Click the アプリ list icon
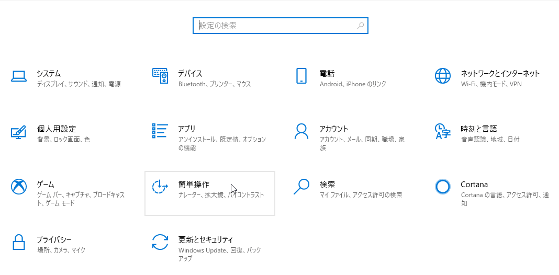 [x=160, y=131]
